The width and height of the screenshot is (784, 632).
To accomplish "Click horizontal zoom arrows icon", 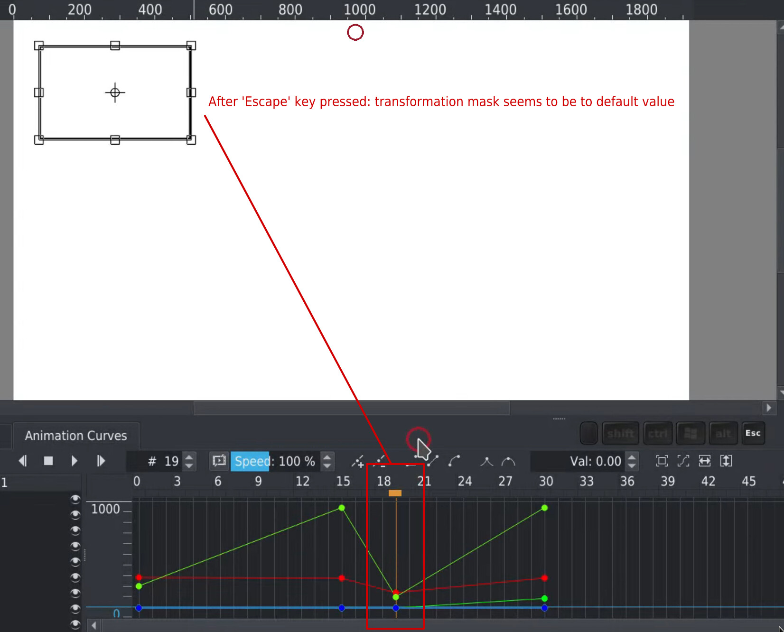I will pyautogui.click(x=705, y=461).
